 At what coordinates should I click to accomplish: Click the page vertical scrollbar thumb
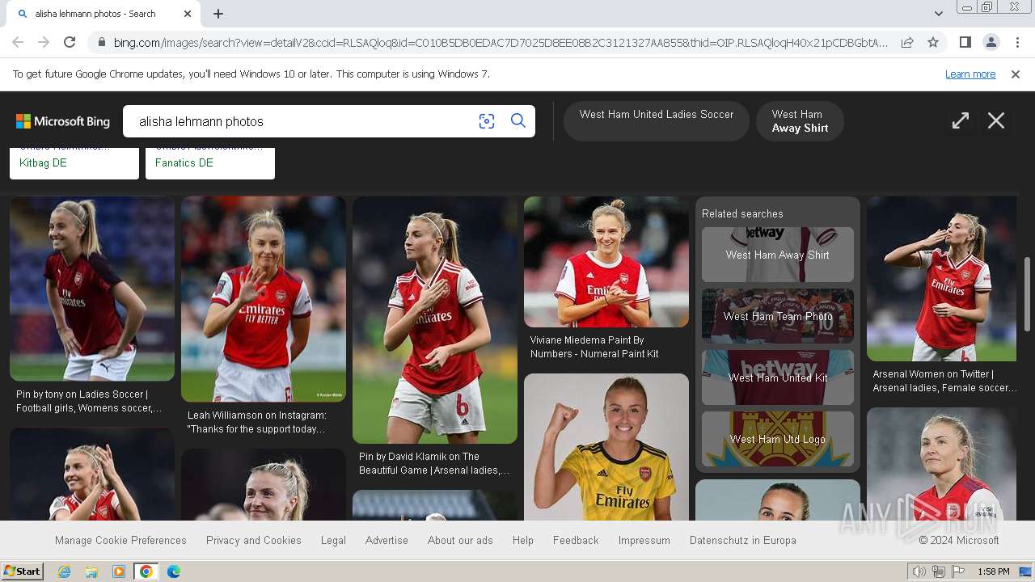[x=1027, y=293]
